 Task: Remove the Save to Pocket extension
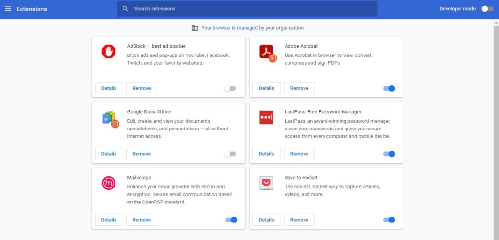point(299,220)
